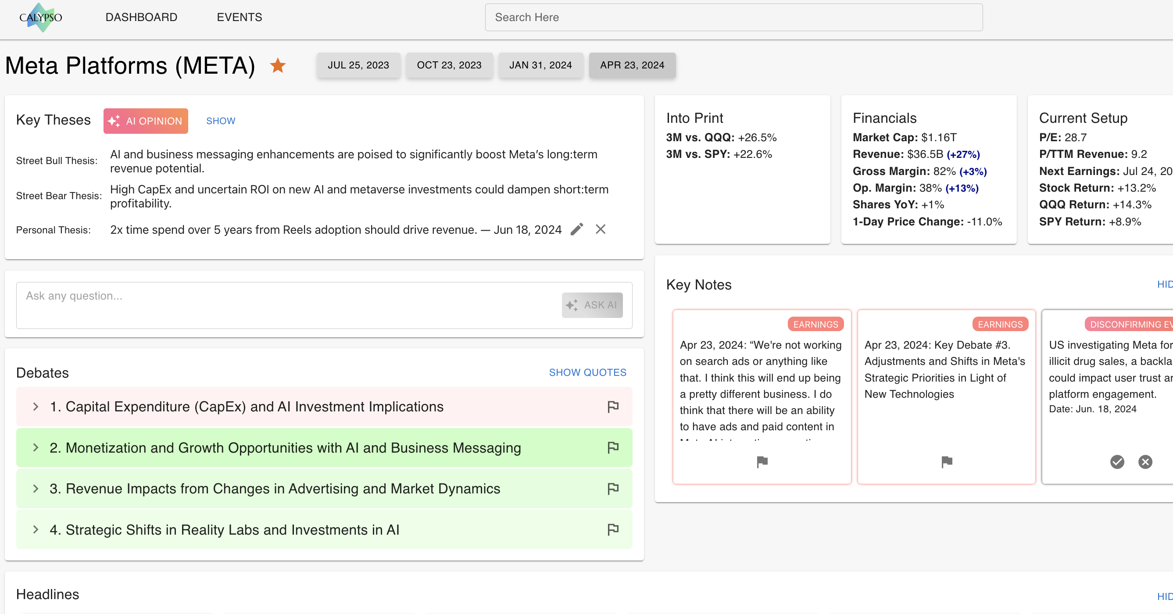Edit the Personal Thesis with the pencil icon
The height and width of the screenshot is (614, 1173).
pyautogui.click(x=576, y=229)
